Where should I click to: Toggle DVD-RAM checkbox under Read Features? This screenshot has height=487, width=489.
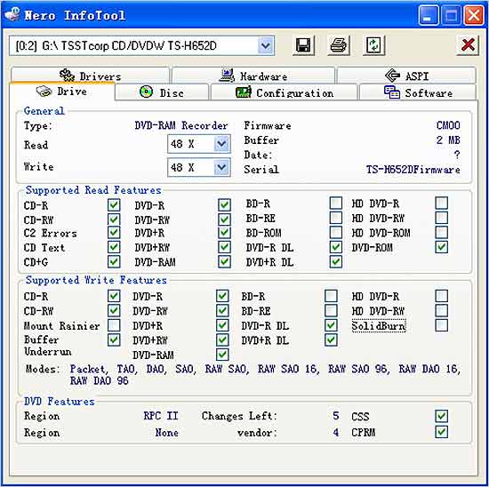tap(224, 261)
